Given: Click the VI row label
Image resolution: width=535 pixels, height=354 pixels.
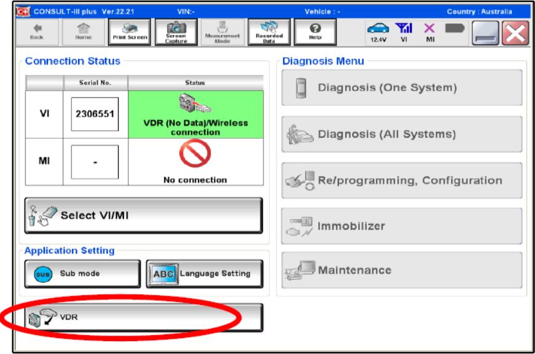Looking at the screenshot, I should coord(44,114).
